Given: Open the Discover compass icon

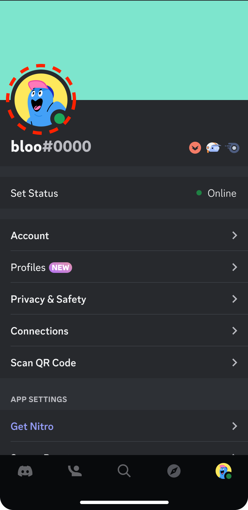Looking at the screenshot, I should coord(174,471).
